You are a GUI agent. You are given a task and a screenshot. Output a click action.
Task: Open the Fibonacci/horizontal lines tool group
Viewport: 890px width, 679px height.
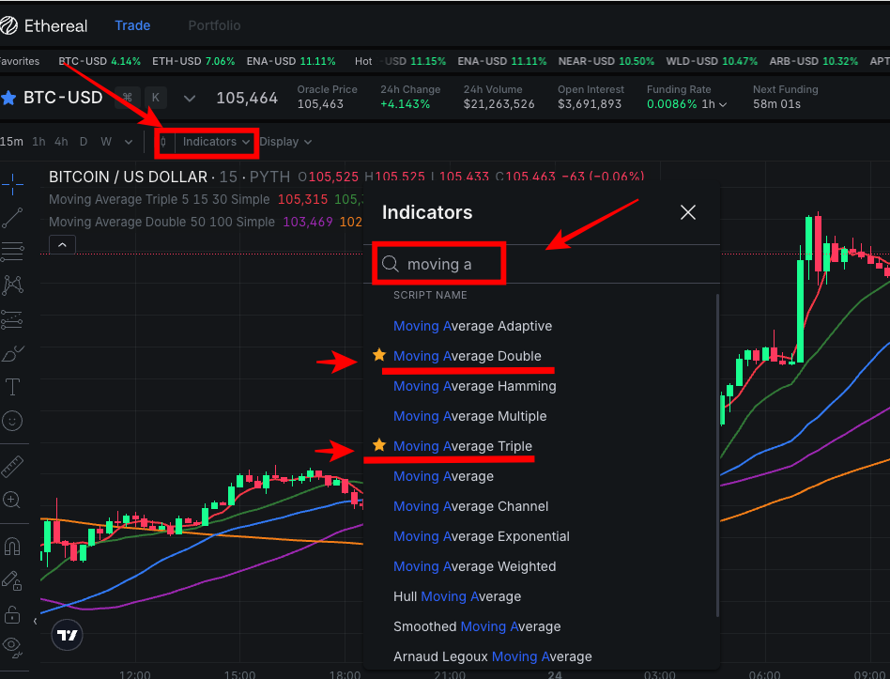[12, 252]
